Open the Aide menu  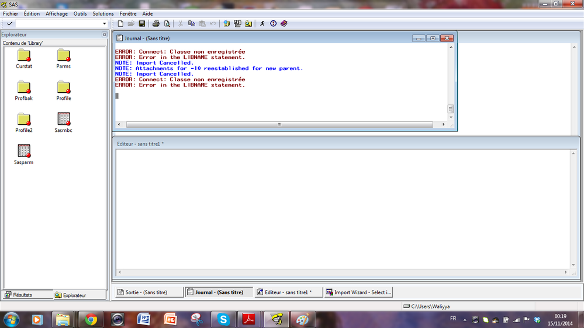147,13
